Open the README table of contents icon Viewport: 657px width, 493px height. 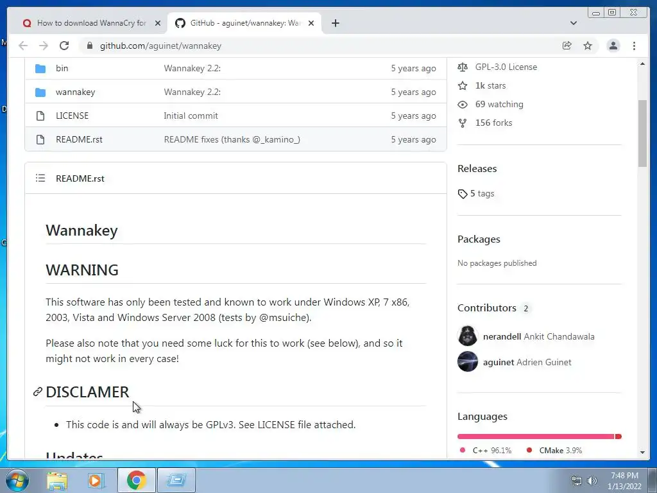coord(40,178)
